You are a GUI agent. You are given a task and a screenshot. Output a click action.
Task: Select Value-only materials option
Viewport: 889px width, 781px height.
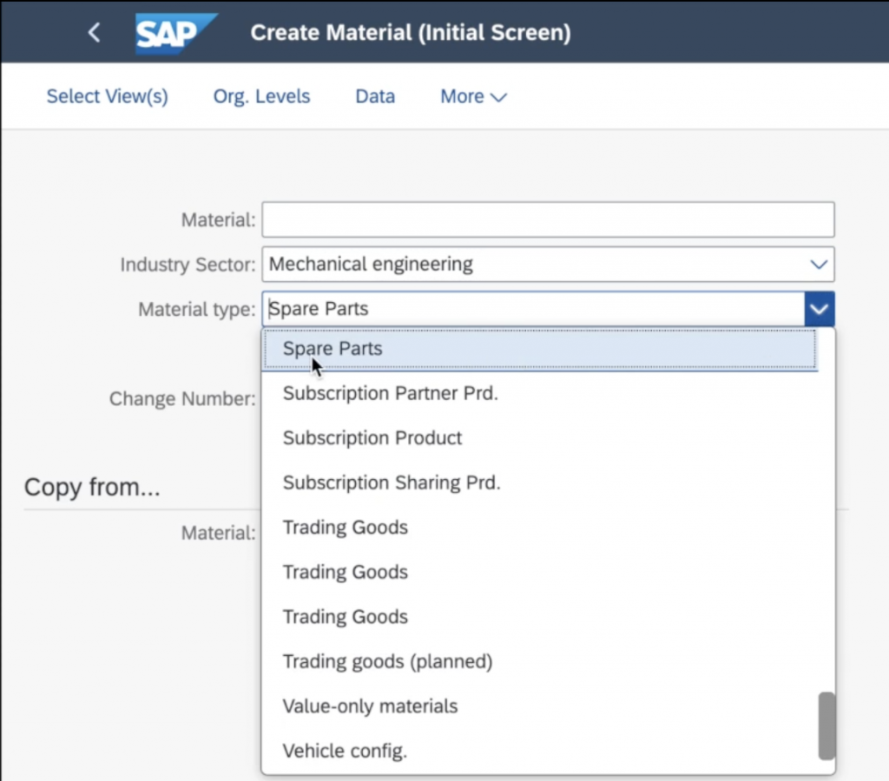pyautogui.click(x=370, y=706)
